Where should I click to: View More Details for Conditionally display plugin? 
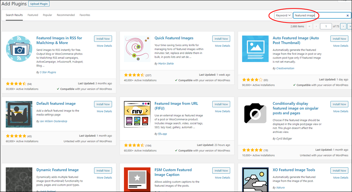(x=341, y=111)
